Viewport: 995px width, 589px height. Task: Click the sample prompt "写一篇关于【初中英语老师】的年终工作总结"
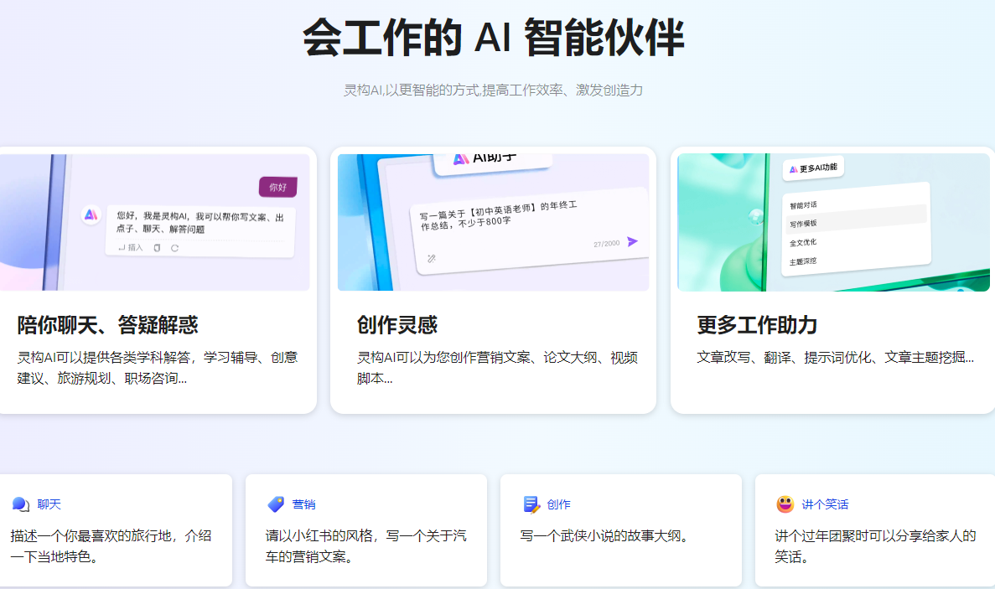(498, 215)
